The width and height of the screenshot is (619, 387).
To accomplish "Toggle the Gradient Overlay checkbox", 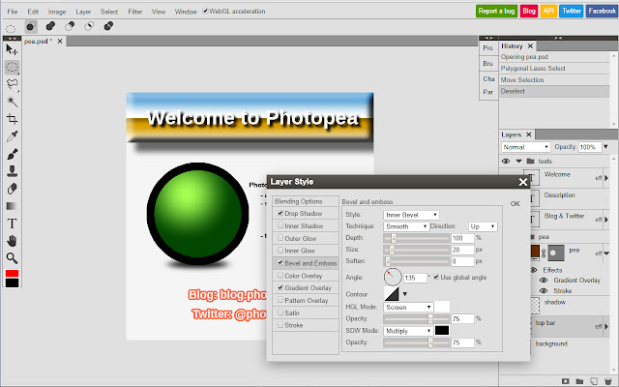I will [280, 287].
